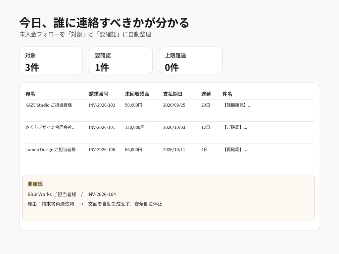Click the 120,000円 outstanding balance
339x254 pixels.
click(x=135, y=127)
